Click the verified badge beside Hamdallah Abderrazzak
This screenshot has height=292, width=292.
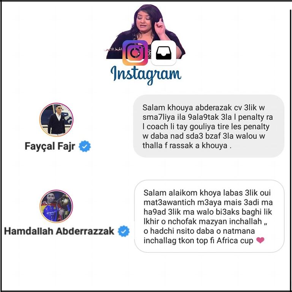click(124, 231)
